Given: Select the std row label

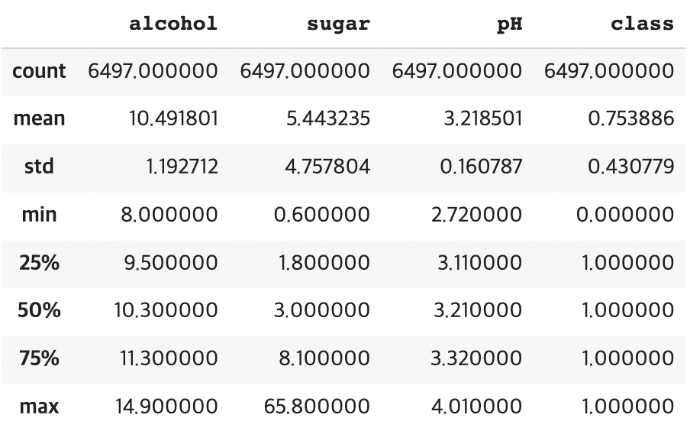Looking at the screenshot, I should pyautogui.click(x=39, y=167).
